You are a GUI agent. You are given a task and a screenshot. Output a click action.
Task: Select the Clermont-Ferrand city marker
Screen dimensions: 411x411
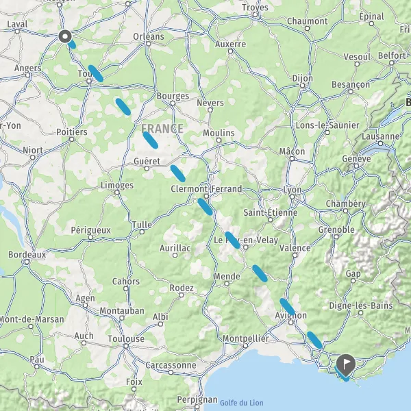206,196
